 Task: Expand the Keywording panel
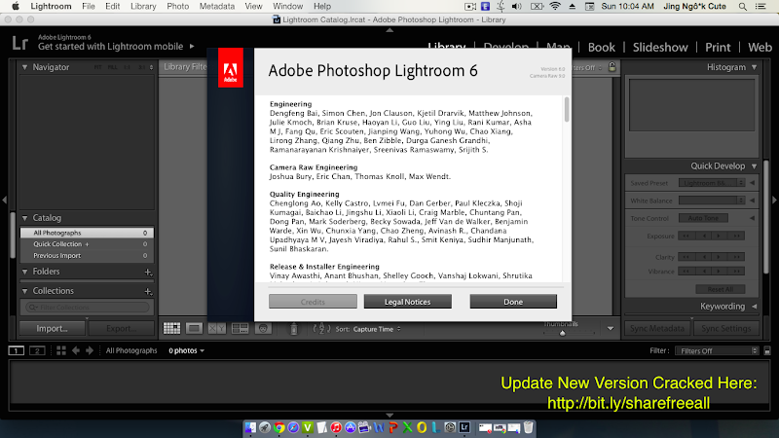(754, 307)
